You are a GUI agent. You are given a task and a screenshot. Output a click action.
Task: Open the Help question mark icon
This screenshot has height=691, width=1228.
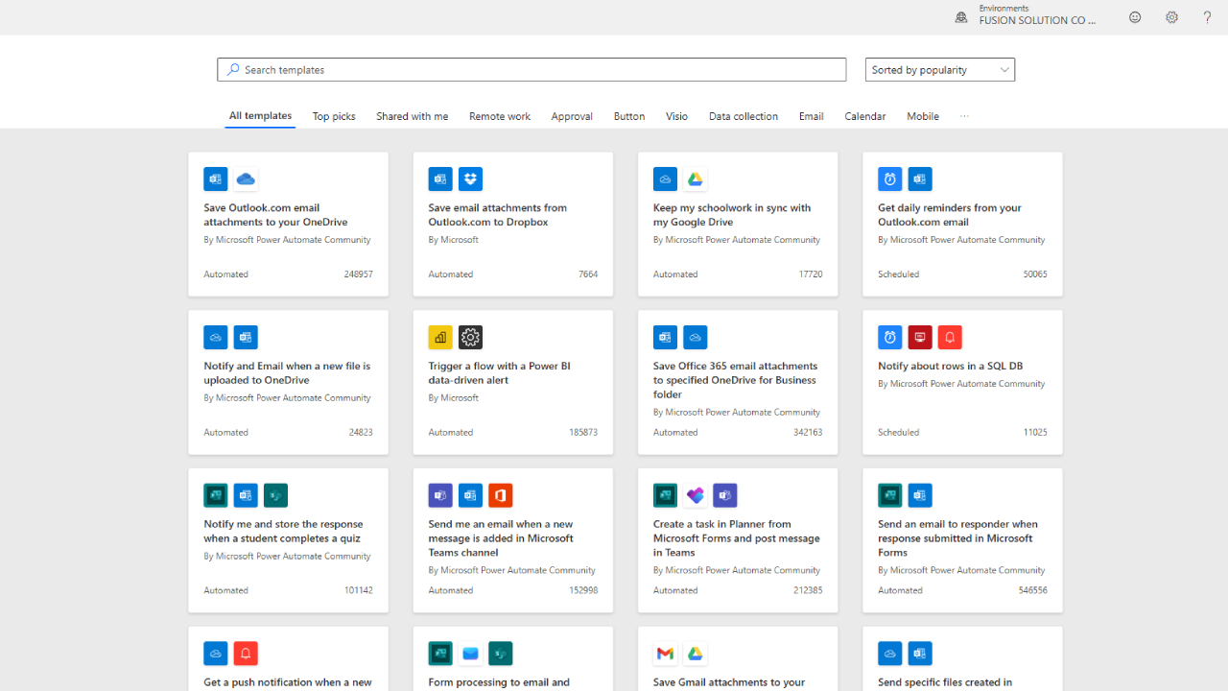1207,17
